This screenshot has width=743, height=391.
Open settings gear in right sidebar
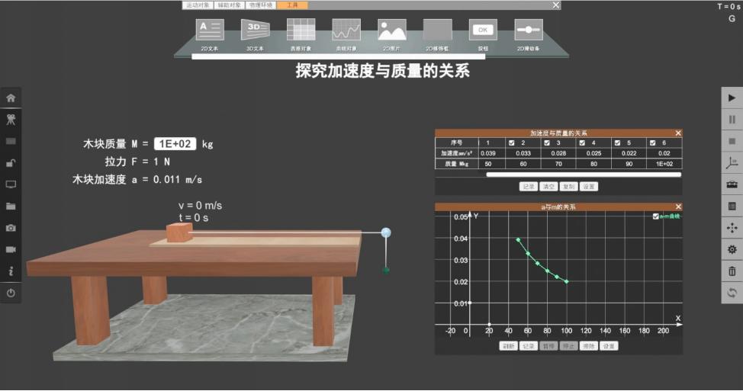point(732,249)
